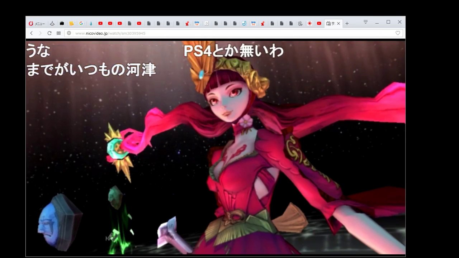459x258 pixels.
Task: Go back to the previous page
Action: coord(31,33)
